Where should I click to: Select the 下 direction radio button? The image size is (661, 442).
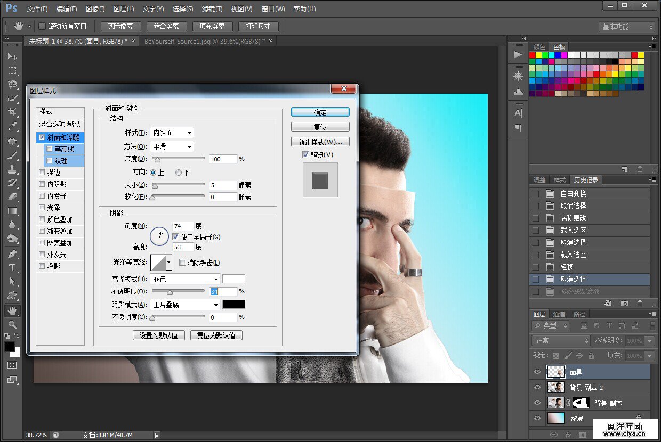tap(179, 173)
